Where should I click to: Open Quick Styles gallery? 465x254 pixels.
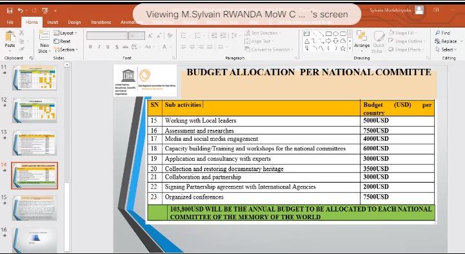pyautogui.click(x=379, y=42)
